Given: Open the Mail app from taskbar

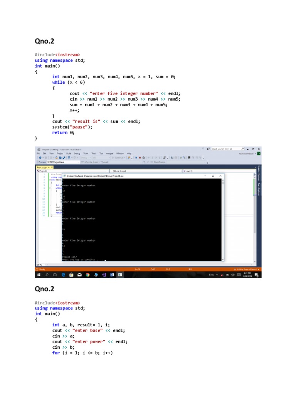Looking at the screenshot, I should [79, 275].
